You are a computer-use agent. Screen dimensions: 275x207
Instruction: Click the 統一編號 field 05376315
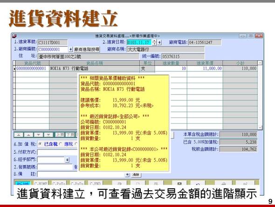(x=183, y=57)
